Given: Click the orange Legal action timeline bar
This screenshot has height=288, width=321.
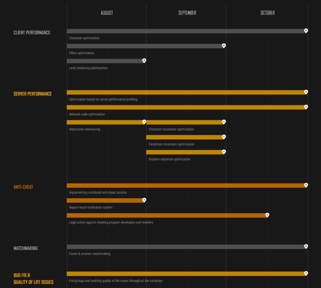Looking at the screenshot, I should click(x=167, y=215).
